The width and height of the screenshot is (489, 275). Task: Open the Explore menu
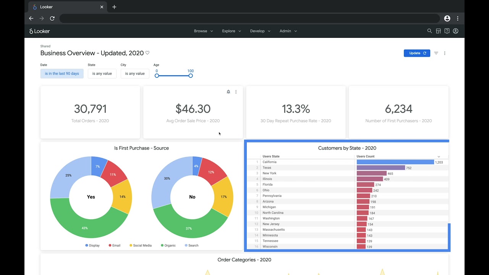232,31
